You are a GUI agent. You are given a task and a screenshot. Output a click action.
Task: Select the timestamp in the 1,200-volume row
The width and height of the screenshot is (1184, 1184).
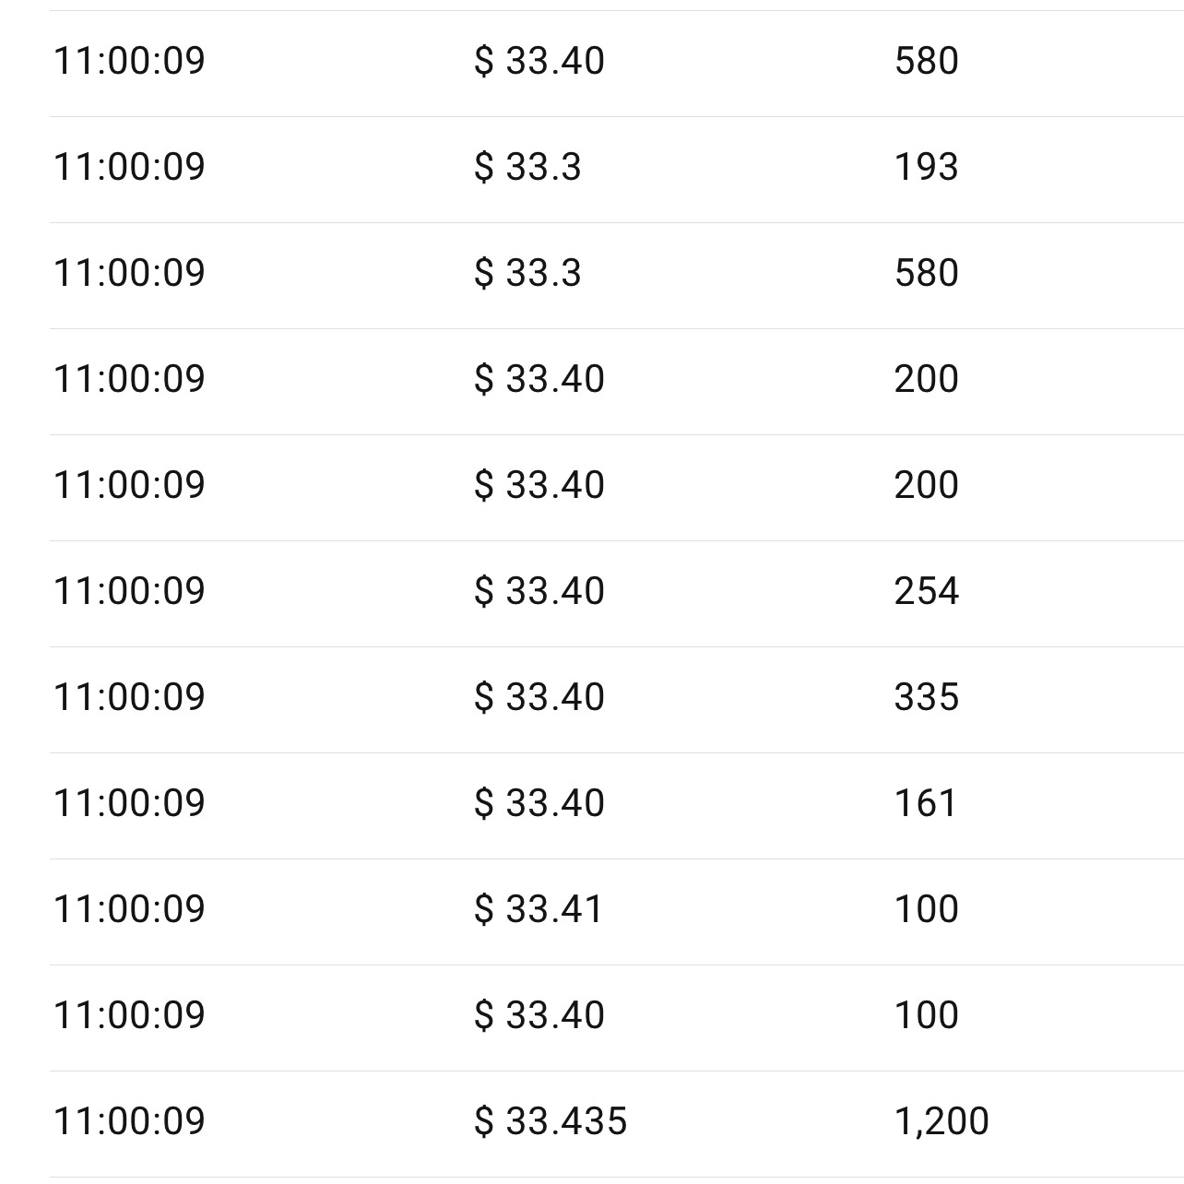coord(129,1121)
